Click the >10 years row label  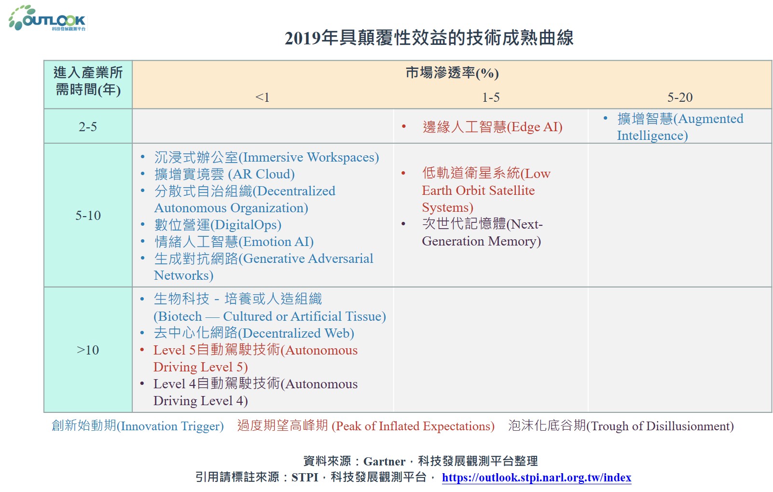(88, 350)
